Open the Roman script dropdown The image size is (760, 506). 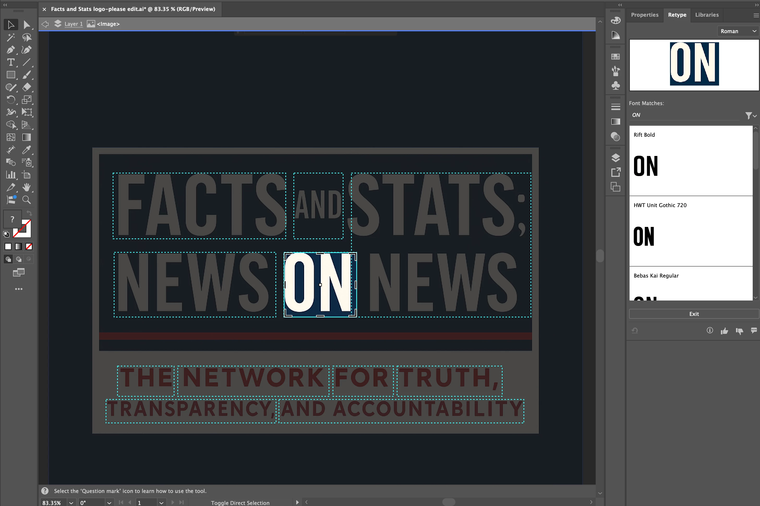pos(738,31)
